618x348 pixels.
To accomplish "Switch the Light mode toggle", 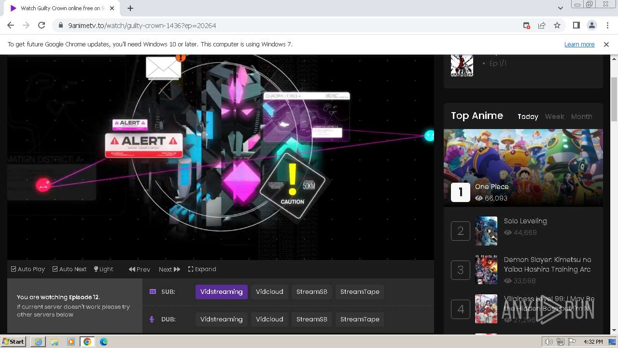I will pos(103,269).
